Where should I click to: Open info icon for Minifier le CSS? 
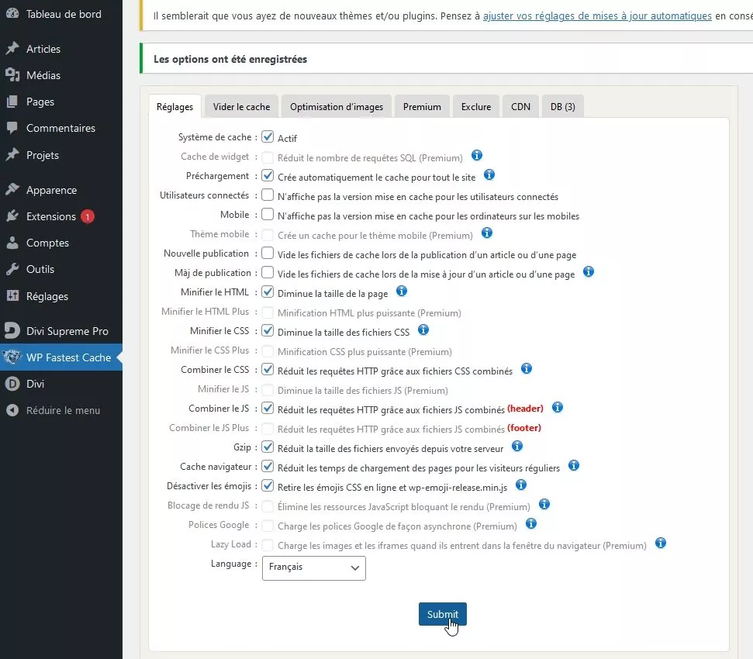pos(423,329)
